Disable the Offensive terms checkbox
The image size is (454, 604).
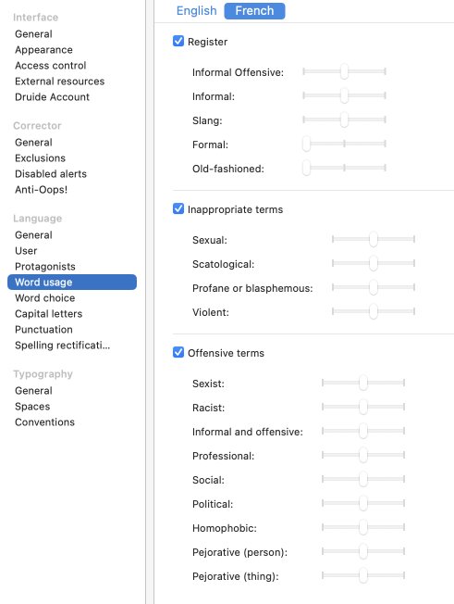178,352
